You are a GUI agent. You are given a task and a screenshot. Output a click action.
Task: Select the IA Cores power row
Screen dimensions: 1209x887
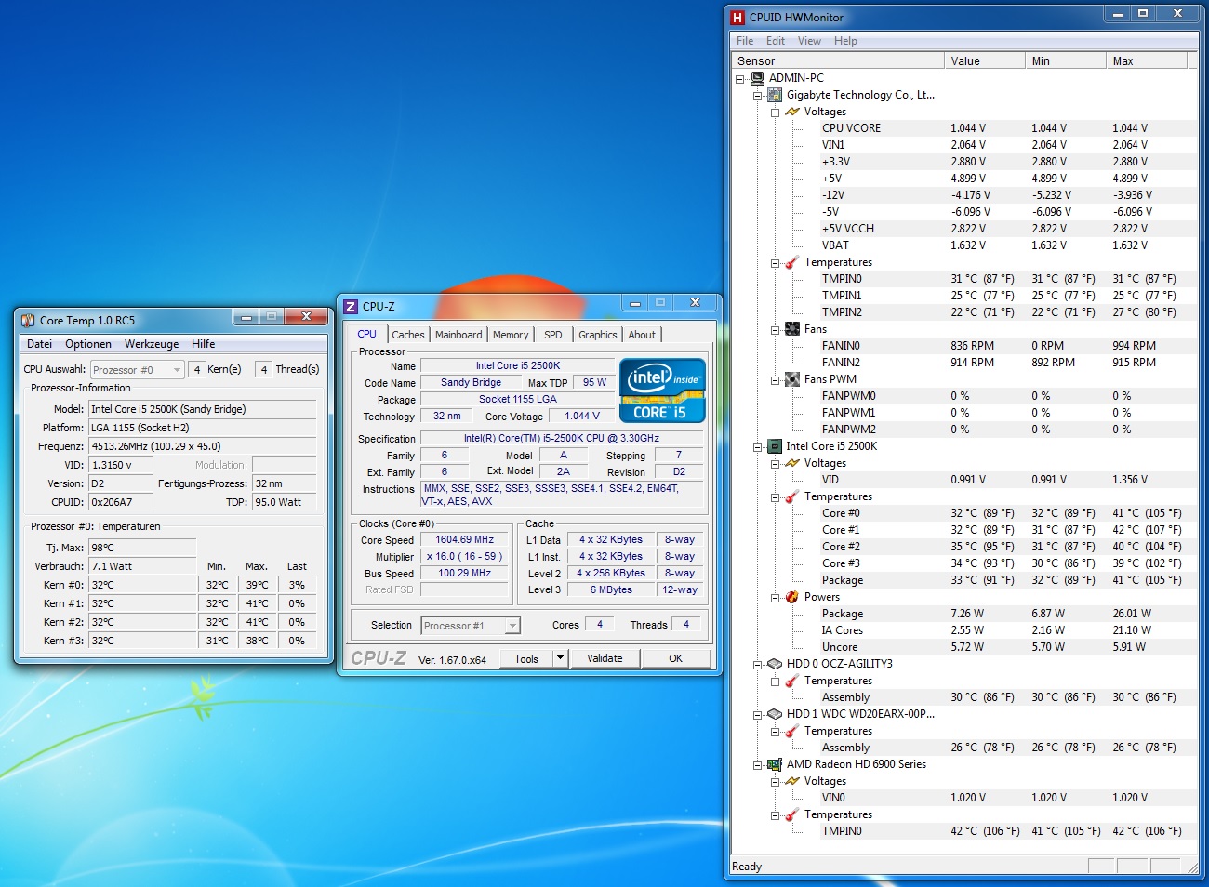tap(964, 630)
